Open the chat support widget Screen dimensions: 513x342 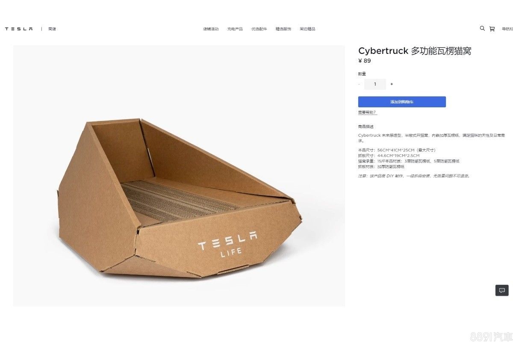[502, 290]
